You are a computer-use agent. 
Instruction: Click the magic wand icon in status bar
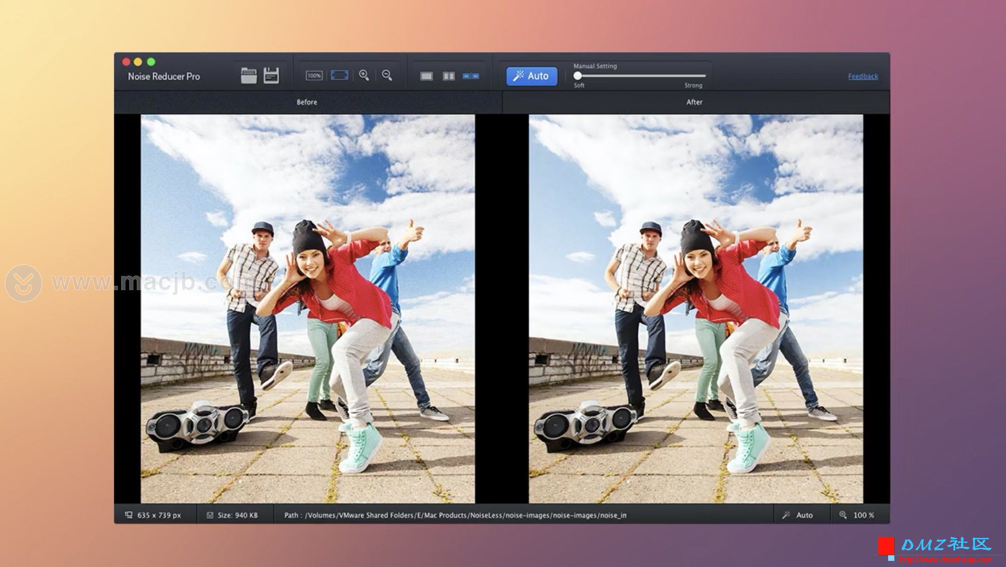[786, 515]
